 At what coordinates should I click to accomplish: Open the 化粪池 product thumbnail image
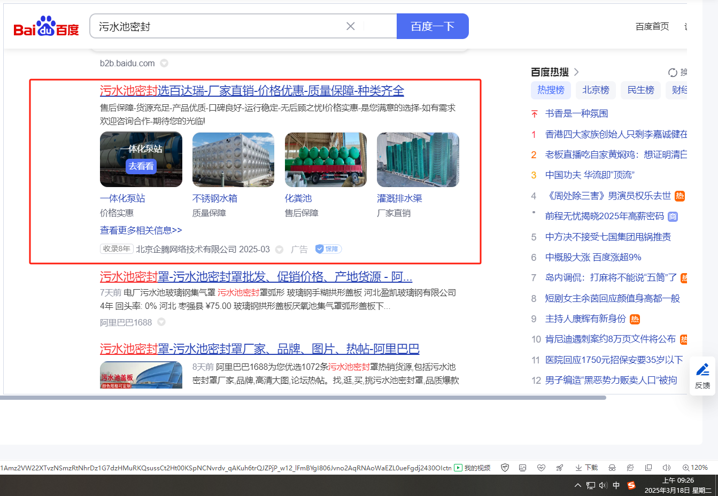[326, 160]
